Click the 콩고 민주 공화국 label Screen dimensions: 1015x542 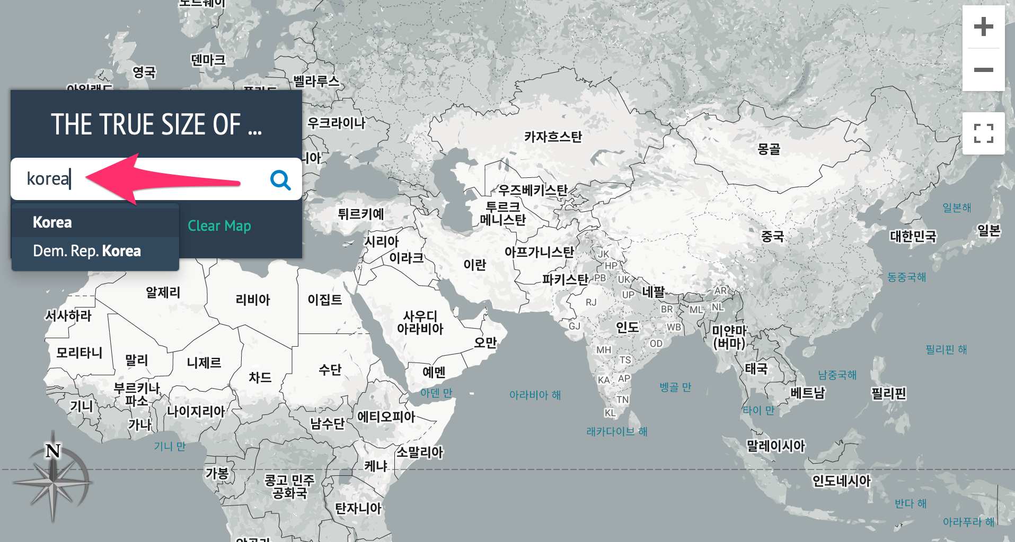pos(290,487)
